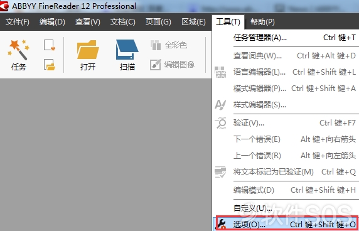Select 下一个错误(E) menu entry

(x=286, y=139)
